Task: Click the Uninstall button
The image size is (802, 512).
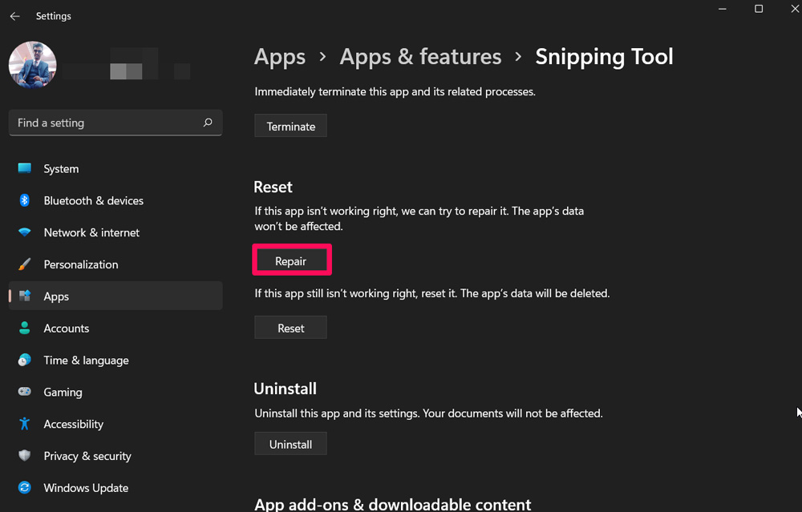Action: pos(290,444)
